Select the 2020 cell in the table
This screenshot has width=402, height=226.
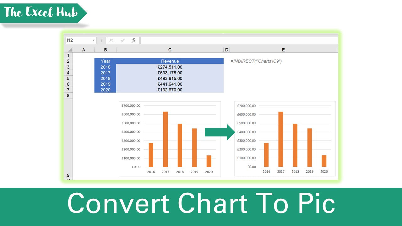pos(105,90)
